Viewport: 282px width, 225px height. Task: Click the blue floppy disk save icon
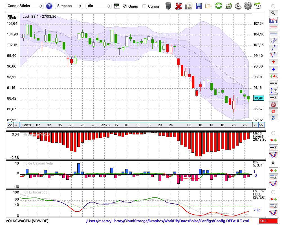click(x=199, y=6)
